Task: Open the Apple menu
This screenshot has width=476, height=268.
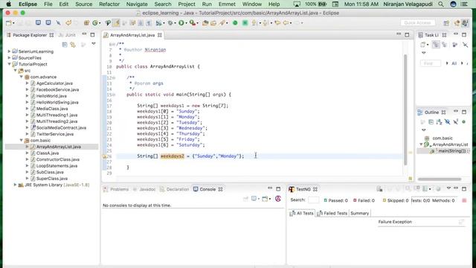Action: tap(9, 4)
